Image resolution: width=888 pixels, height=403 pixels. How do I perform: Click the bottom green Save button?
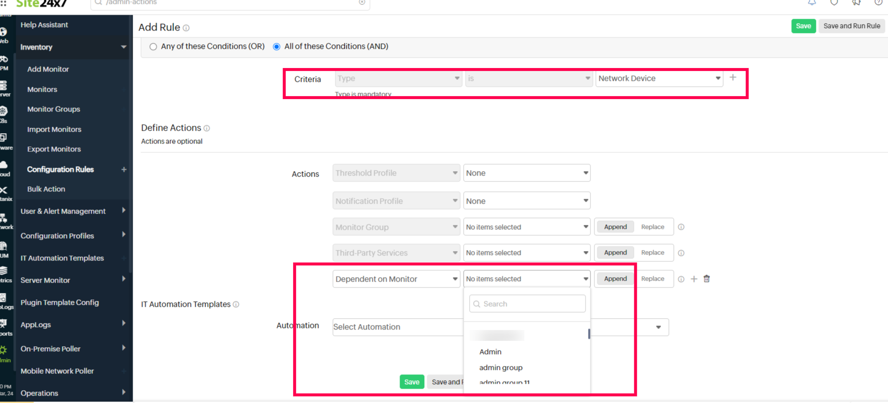click(412, 382)
